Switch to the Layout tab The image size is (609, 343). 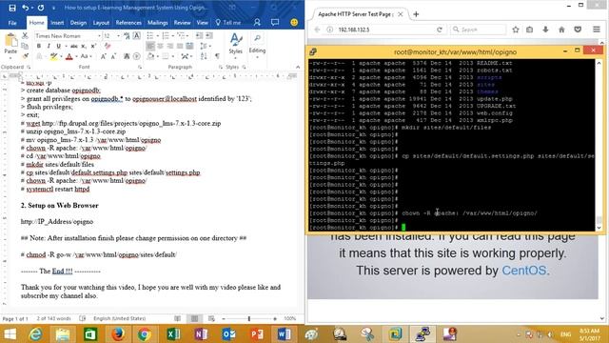(x=101, y=23)
